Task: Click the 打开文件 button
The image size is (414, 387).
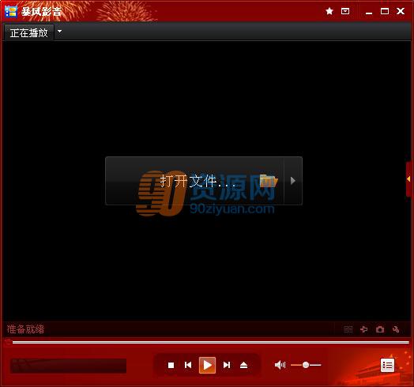Action: (194, 181)
